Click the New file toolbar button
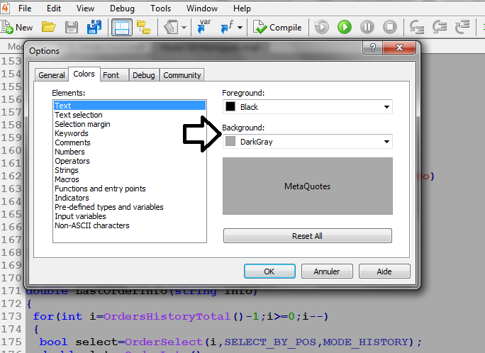Screen dimensions: 485x353 (x=18, y=27)
